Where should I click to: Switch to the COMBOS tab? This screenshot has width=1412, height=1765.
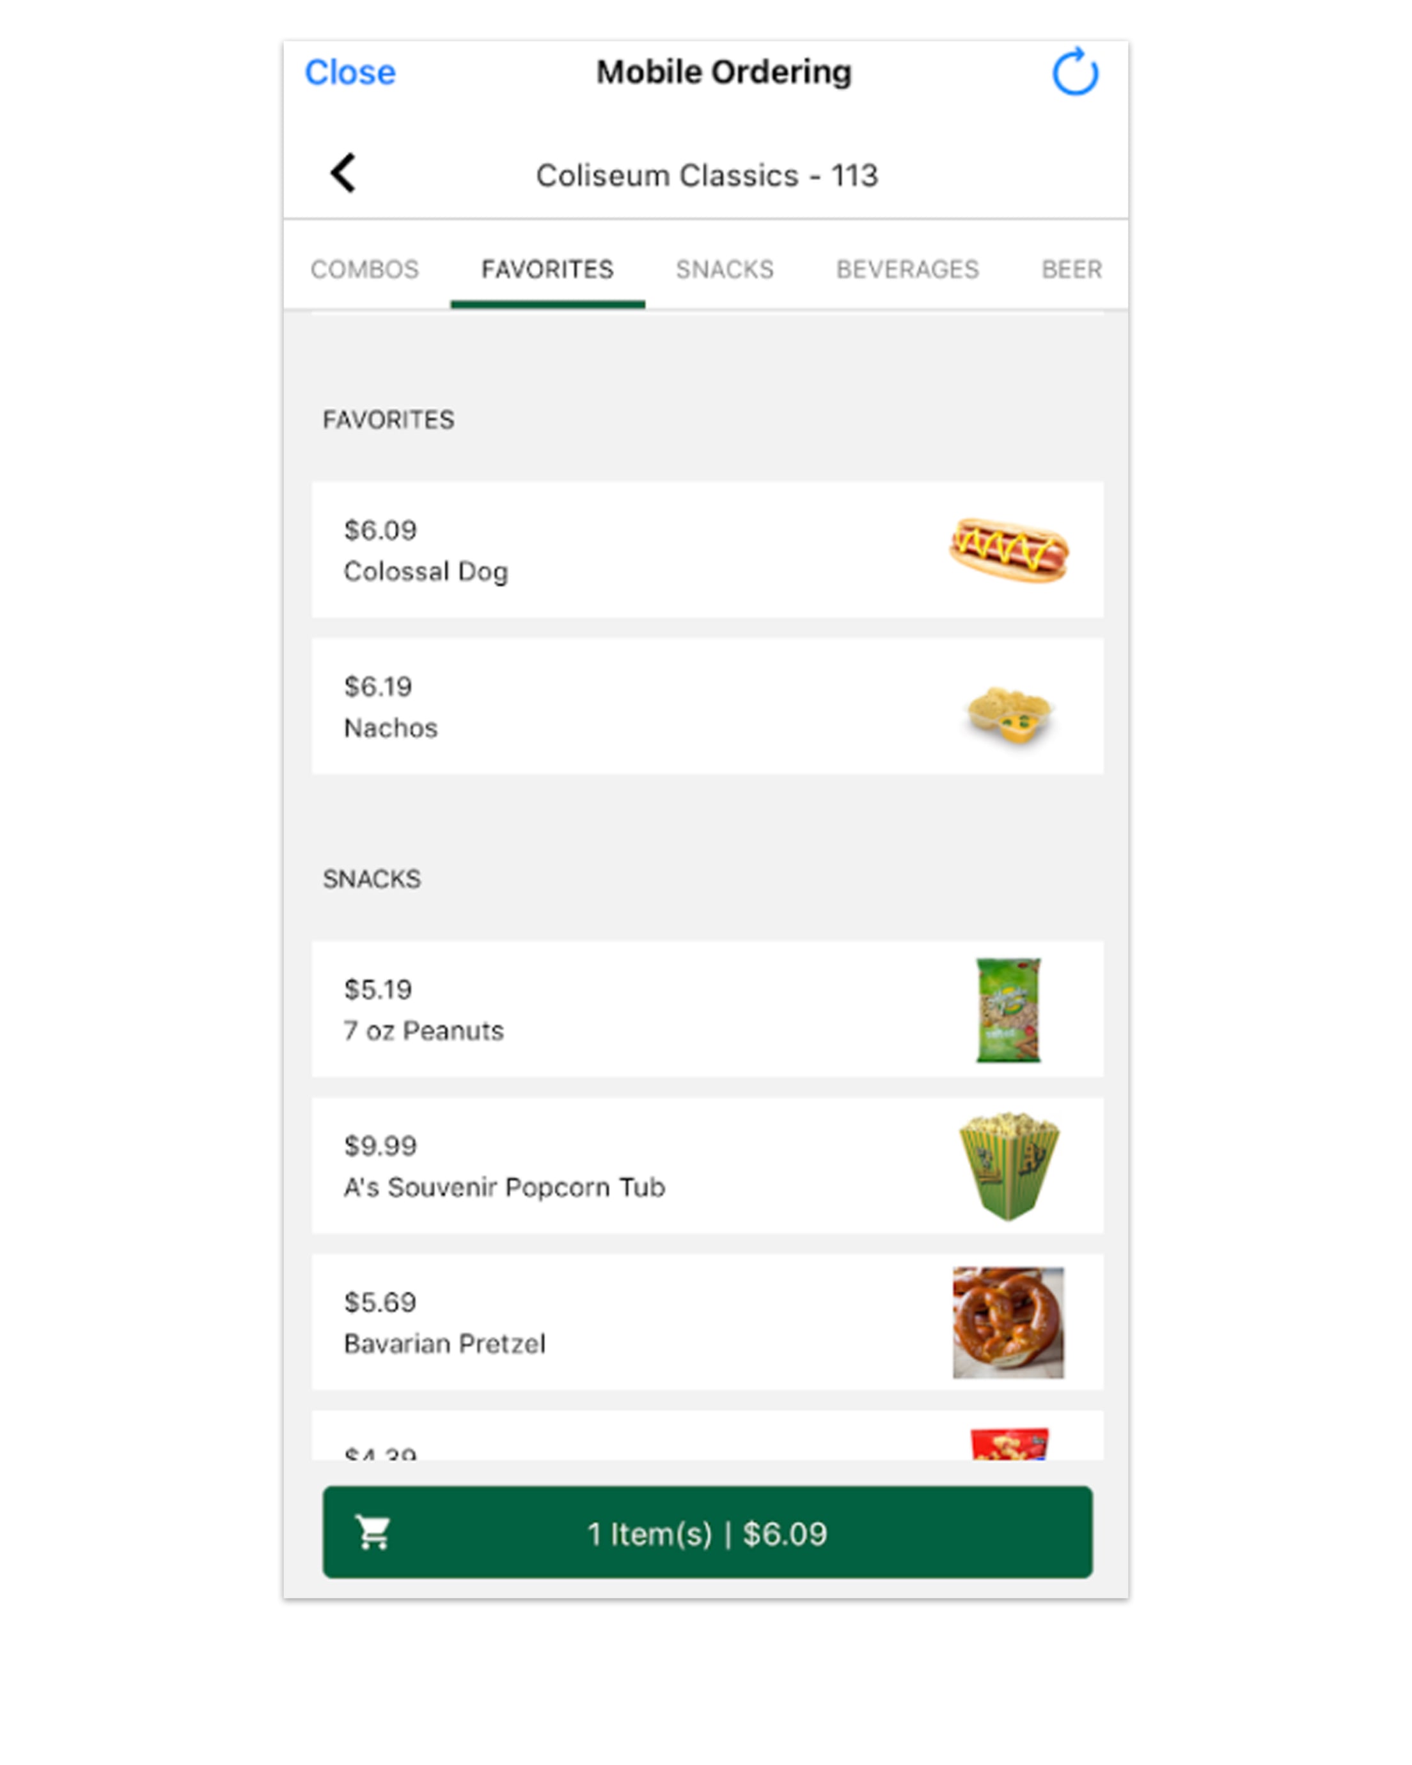pyautogui.click(x=365, y=269)
